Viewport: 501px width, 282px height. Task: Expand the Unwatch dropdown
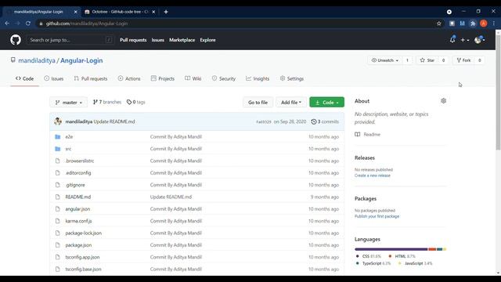(384, 60)
